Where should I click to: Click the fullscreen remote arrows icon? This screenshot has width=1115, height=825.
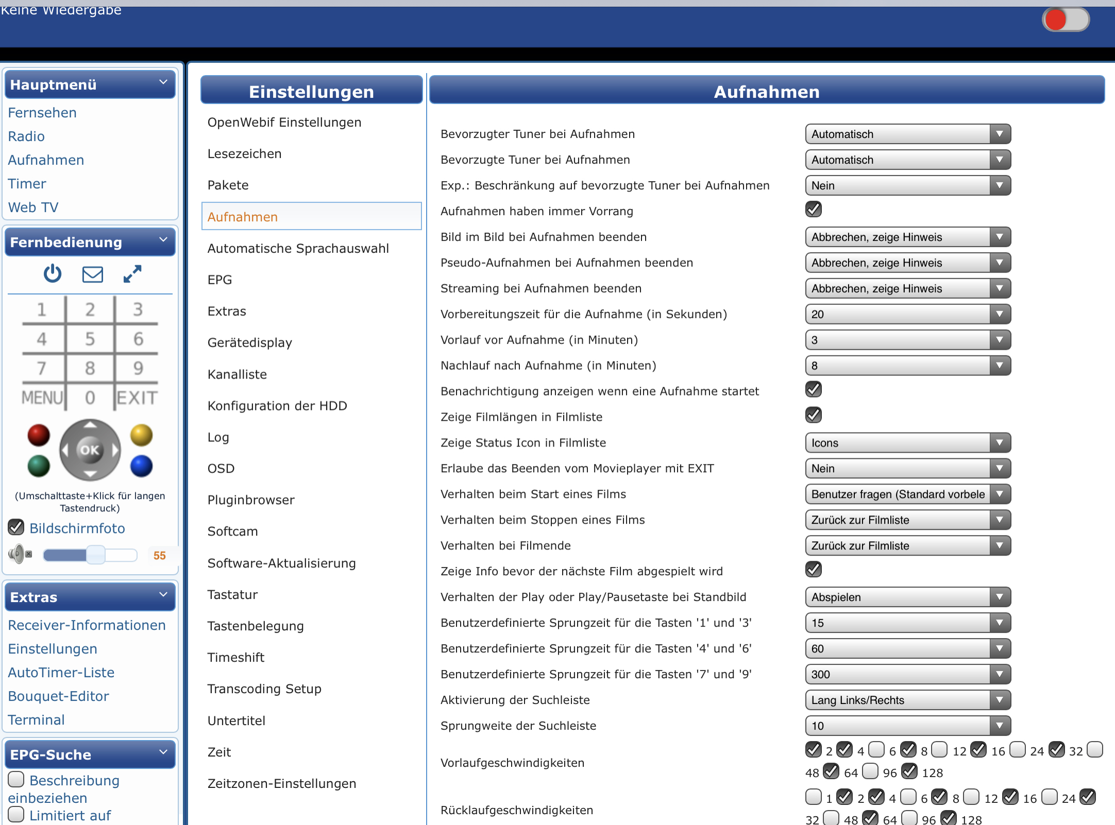[132, 274]
